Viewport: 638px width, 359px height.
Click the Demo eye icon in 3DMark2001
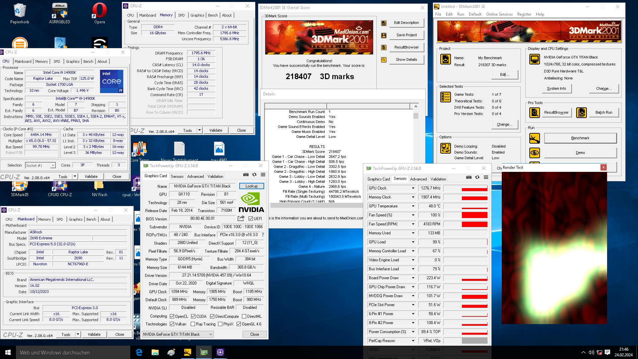click(535, 153)
